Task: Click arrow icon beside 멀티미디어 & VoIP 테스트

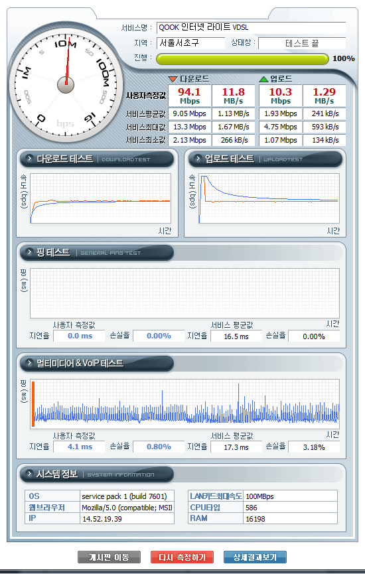Action: tap(29, 363)
